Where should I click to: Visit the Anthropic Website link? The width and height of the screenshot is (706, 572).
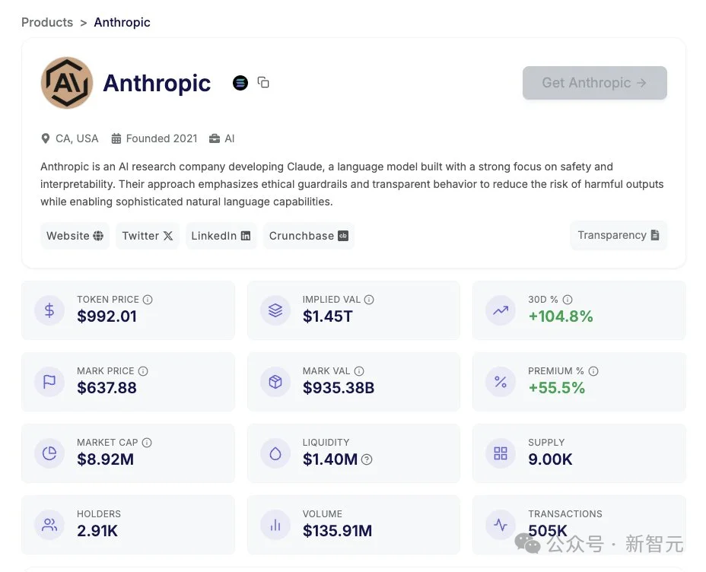click(x=74, y=236)
